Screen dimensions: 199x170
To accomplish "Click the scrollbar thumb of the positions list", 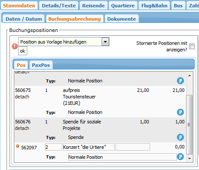I will click(189, 125).
